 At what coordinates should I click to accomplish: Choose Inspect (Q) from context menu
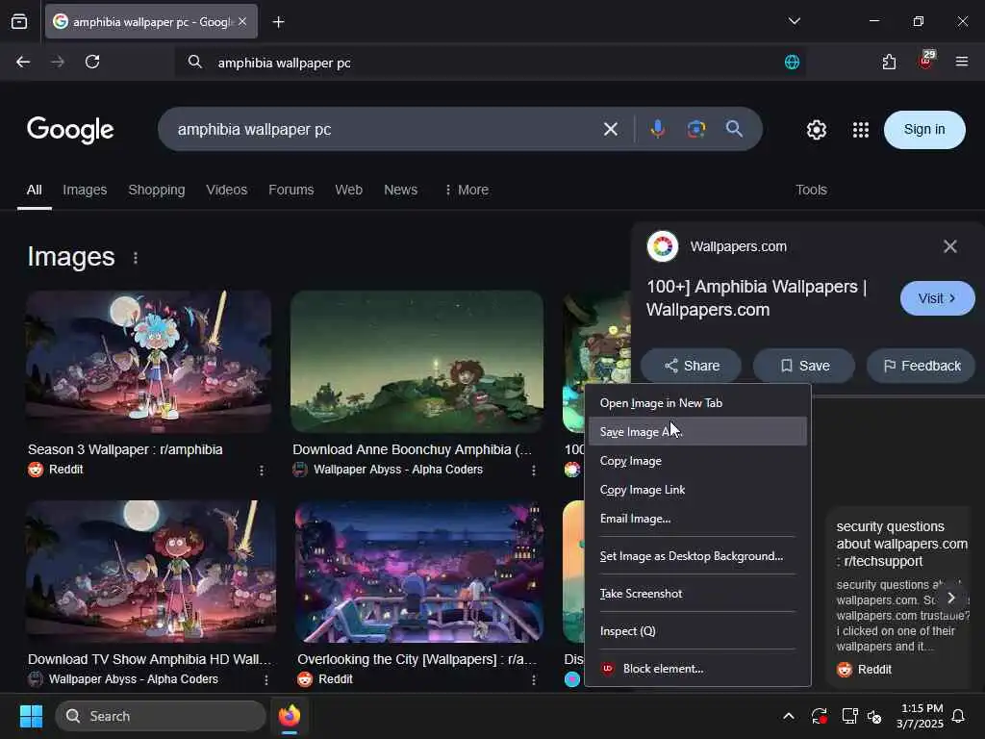pos(697,631)
